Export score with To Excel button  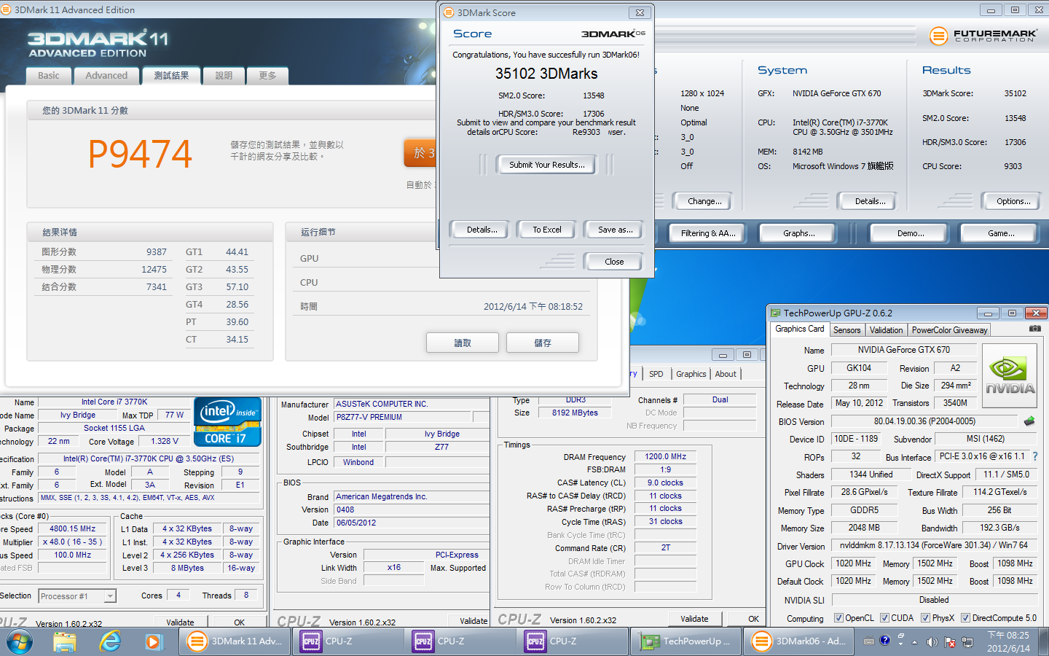(547, 230)
